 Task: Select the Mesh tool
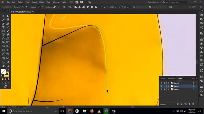point(4,50)
